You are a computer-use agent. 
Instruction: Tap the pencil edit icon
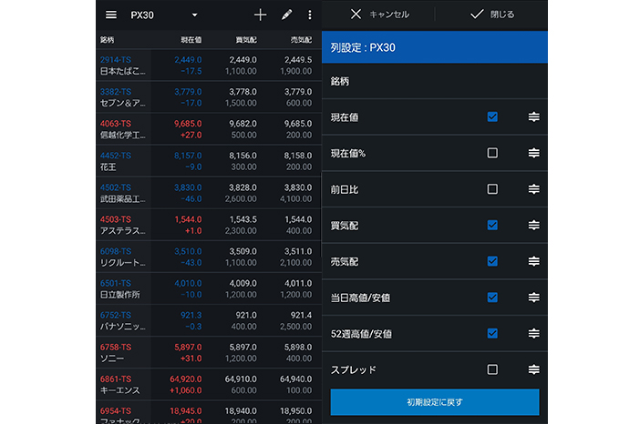tap(286, 15)
